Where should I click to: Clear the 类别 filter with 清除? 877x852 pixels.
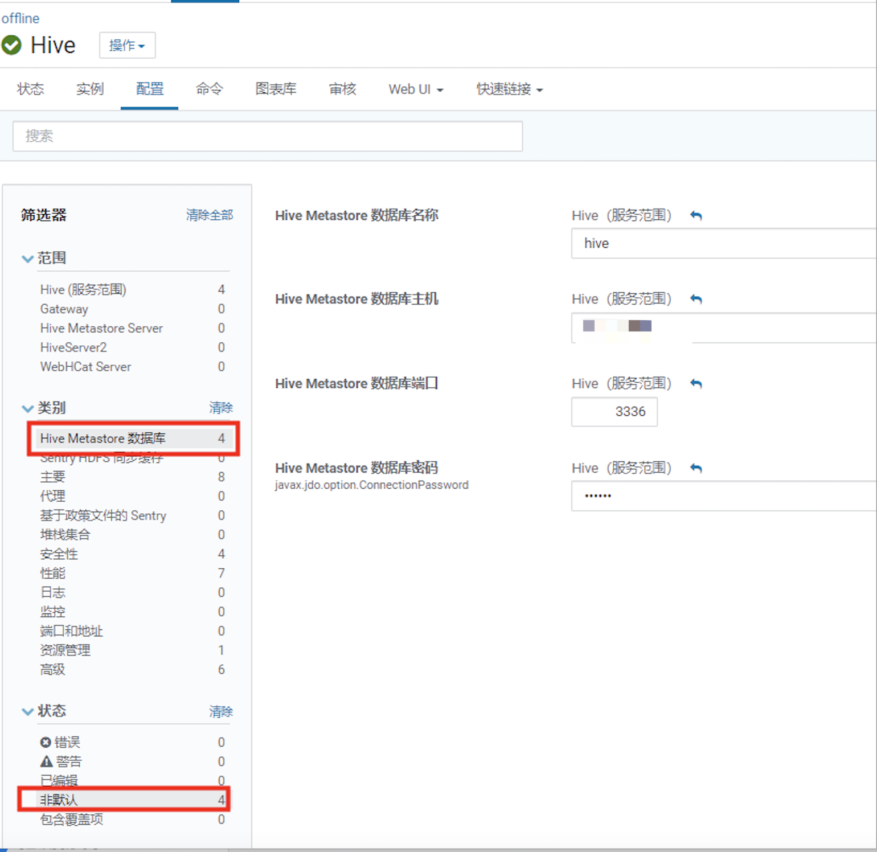(x=221, y=408)
